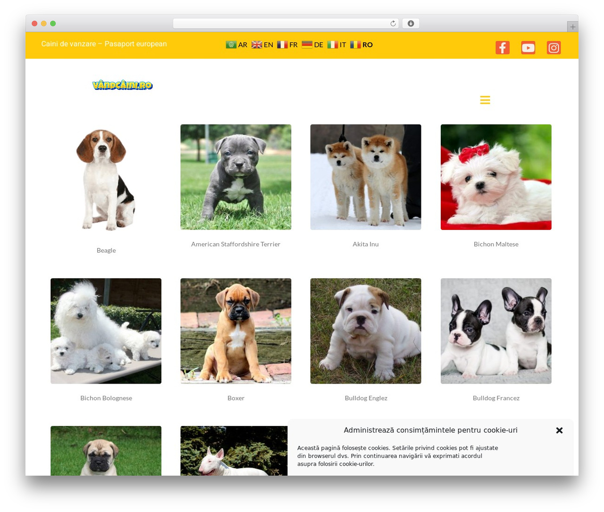Click the French Bulldog puppies photo
Image resolution: width=604 pixels, height=512 pixels.
[496, 331]
